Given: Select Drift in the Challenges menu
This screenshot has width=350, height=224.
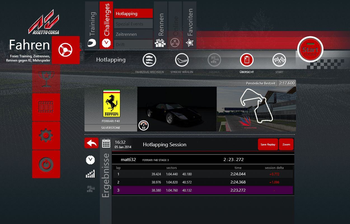Looking at the screenshot, I should [x=133, y=44].
